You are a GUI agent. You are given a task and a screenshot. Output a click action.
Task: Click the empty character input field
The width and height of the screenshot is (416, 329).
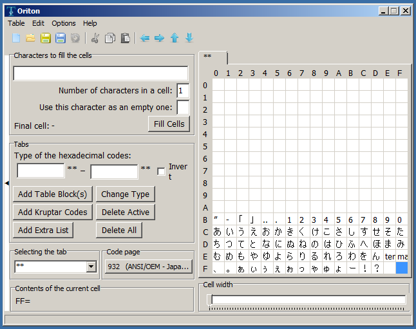[x=183, y=108]
